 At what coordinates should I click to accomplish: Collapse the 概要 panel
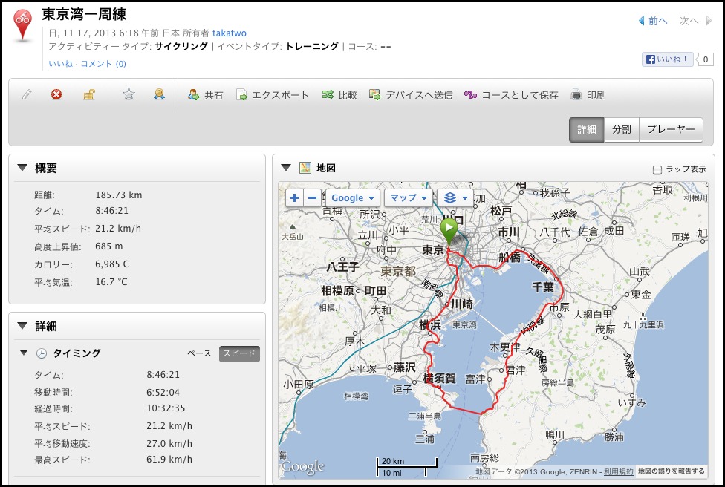click(22, 168)
